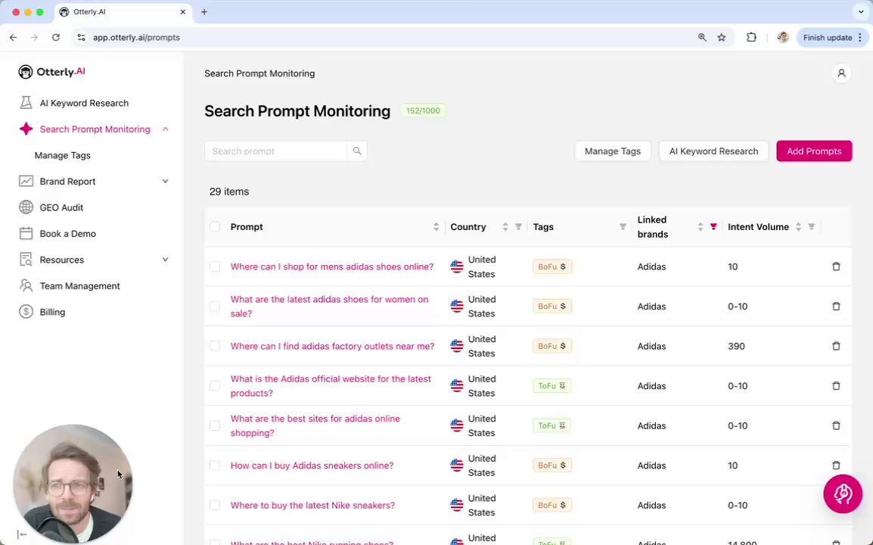Delete the adidas factory outlets prompt row

click(836, 346)
